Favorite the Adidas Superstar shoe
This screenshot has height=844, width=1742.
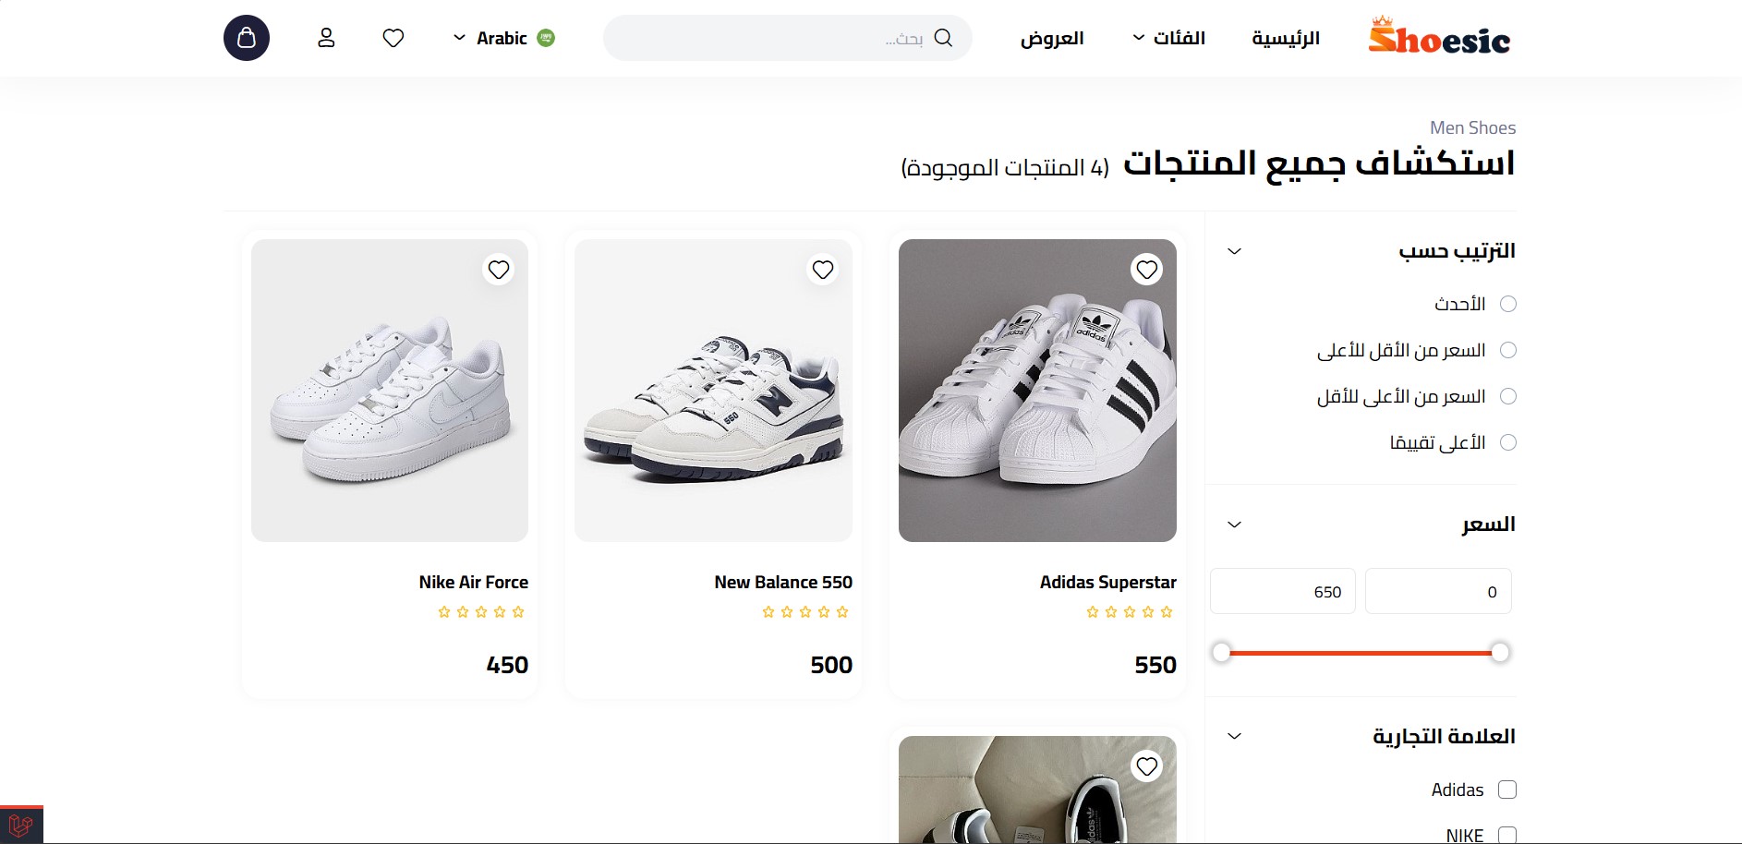point(1146,270)
